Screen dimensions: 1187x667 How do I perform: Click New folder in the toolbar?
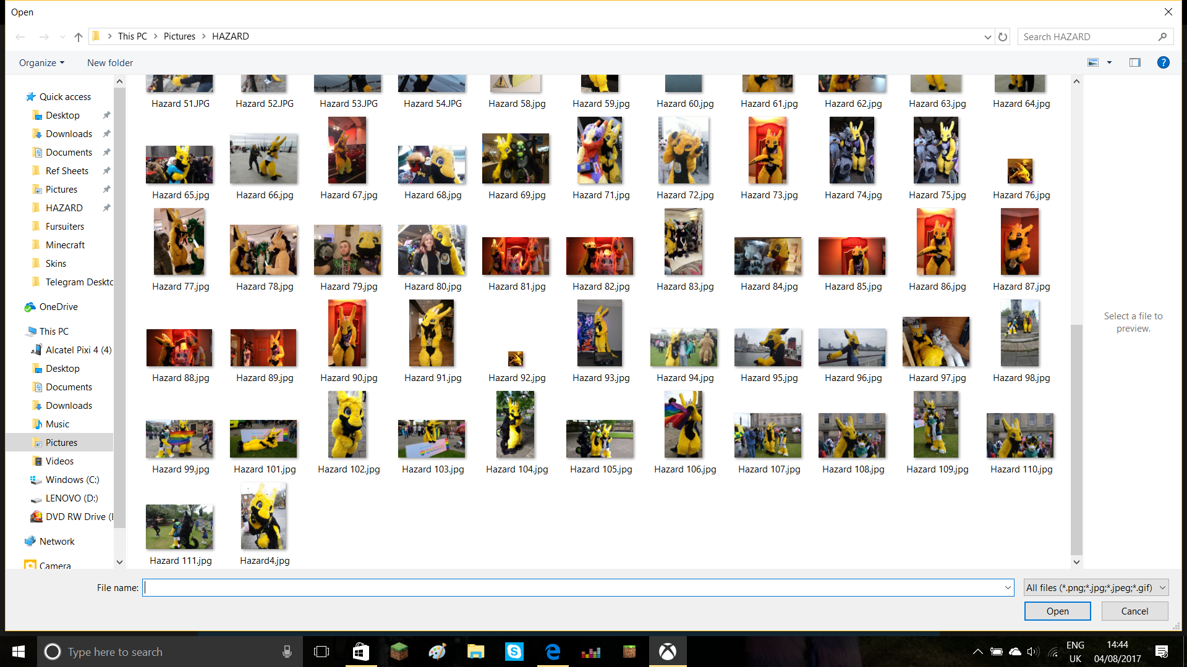coord(110,62)
